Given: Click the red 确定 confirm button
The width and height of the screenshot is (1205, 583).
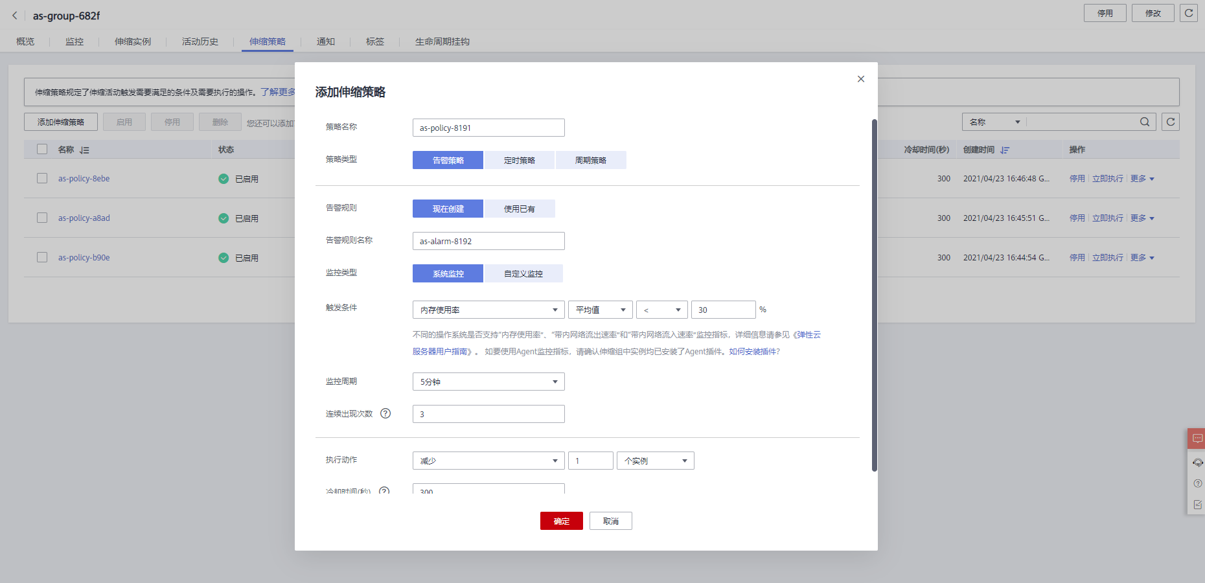Looking at the screenshot, I should [x=562, y=521].
